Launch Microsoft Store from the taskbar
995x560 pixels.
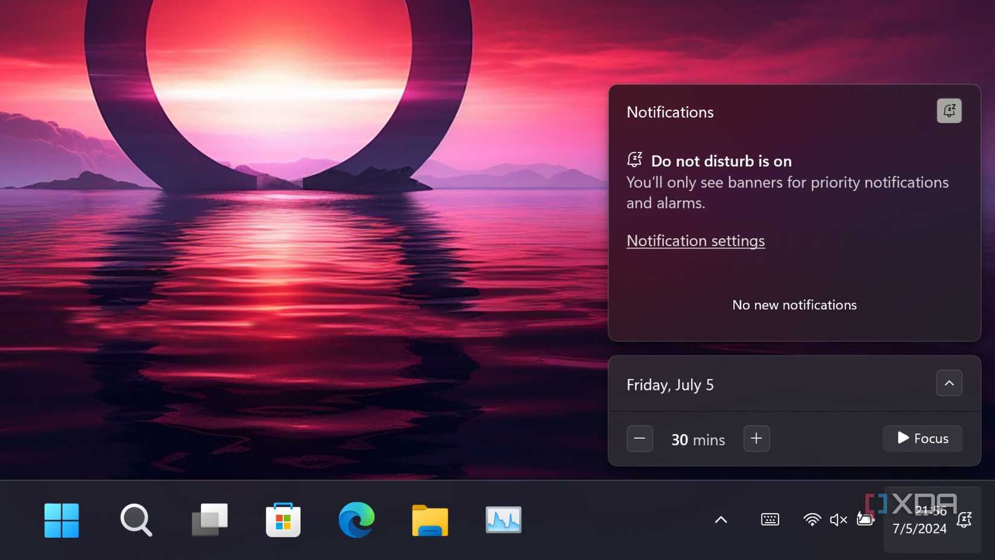(283, 520)
